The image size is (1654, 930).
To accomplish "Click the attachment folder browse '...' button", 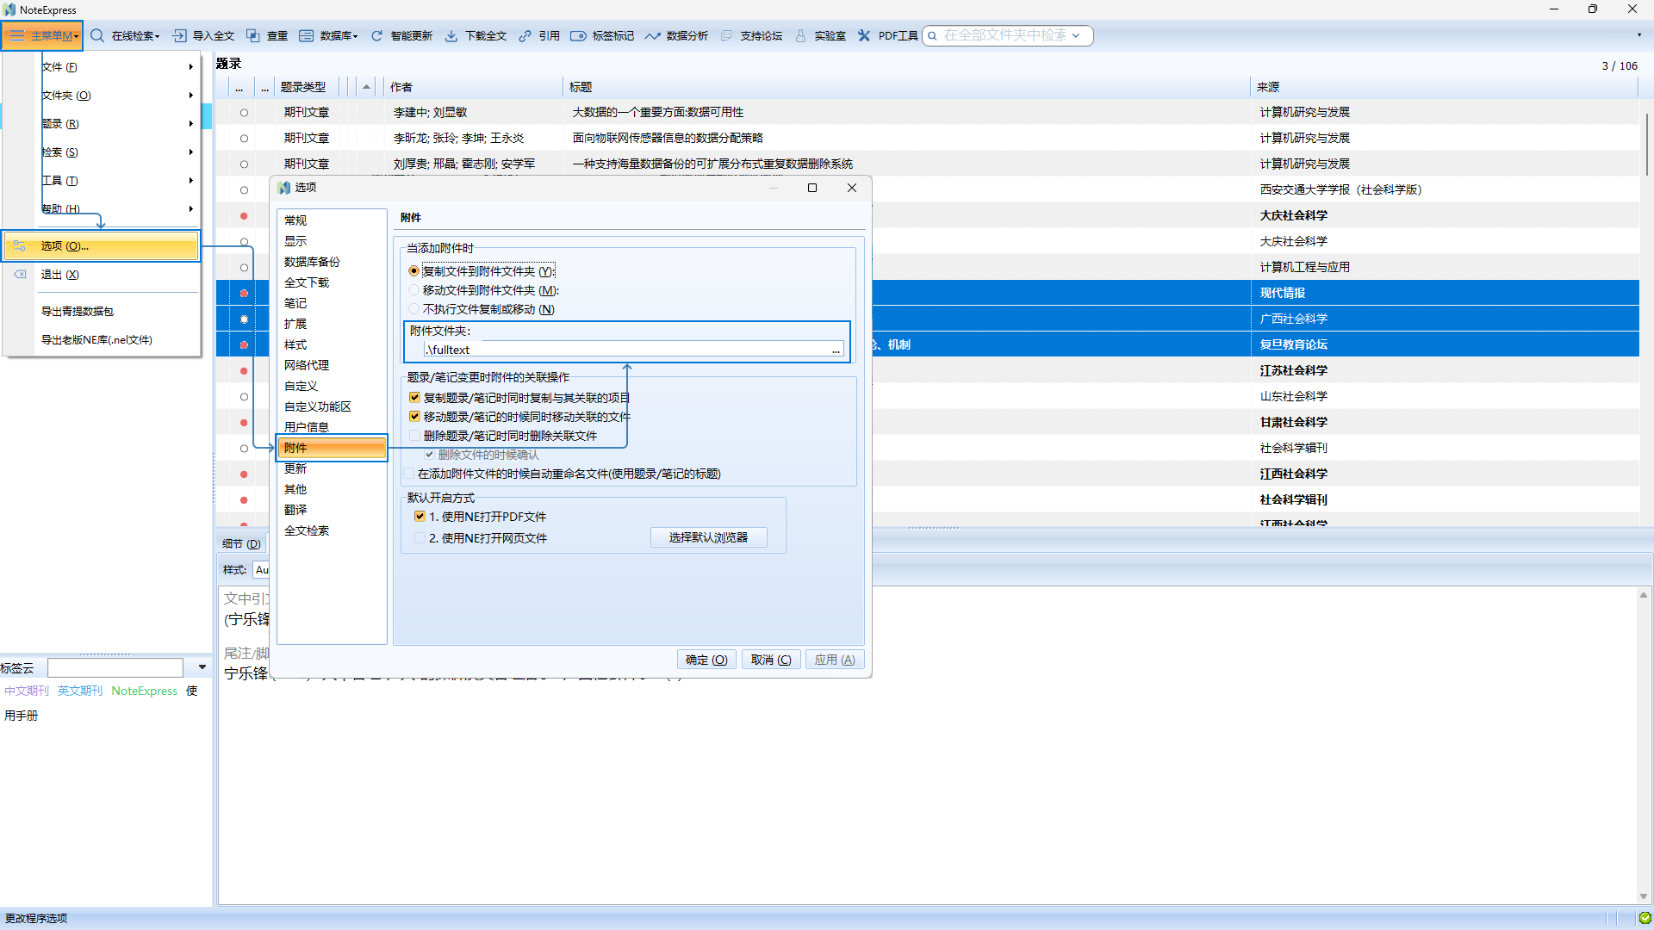I will click(836, 350).
